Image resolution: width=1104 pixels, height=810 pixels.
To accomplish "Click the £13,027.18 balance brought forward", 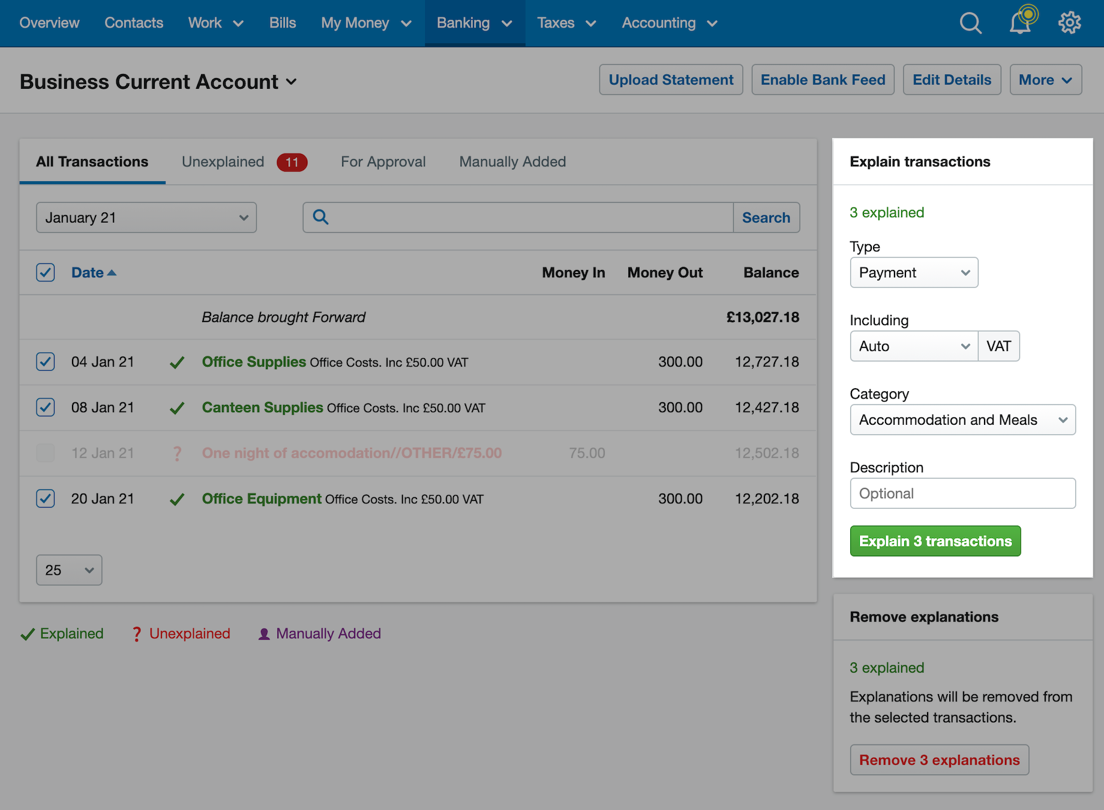I will 763,317.
